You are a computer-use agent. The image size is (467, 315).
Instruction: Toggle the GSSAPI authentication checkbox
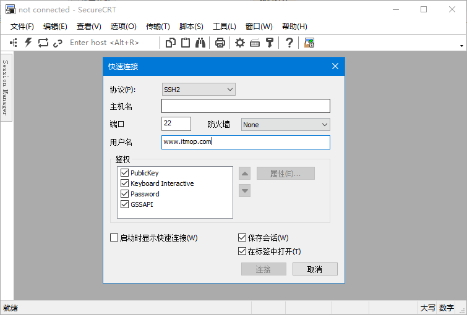(124, 204)
